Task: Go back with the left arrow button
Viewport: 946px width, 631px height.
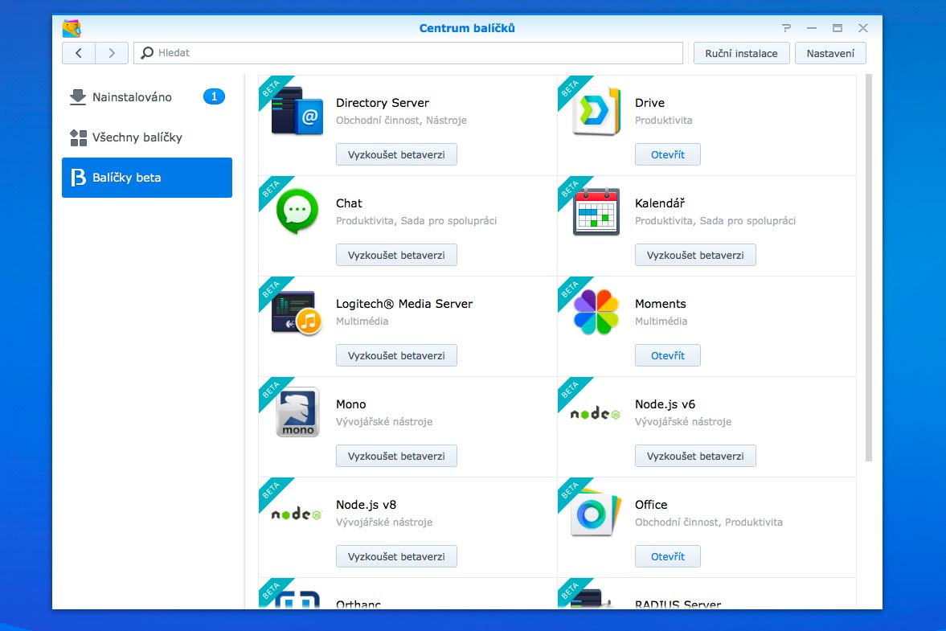Action: tap(79, 53)
